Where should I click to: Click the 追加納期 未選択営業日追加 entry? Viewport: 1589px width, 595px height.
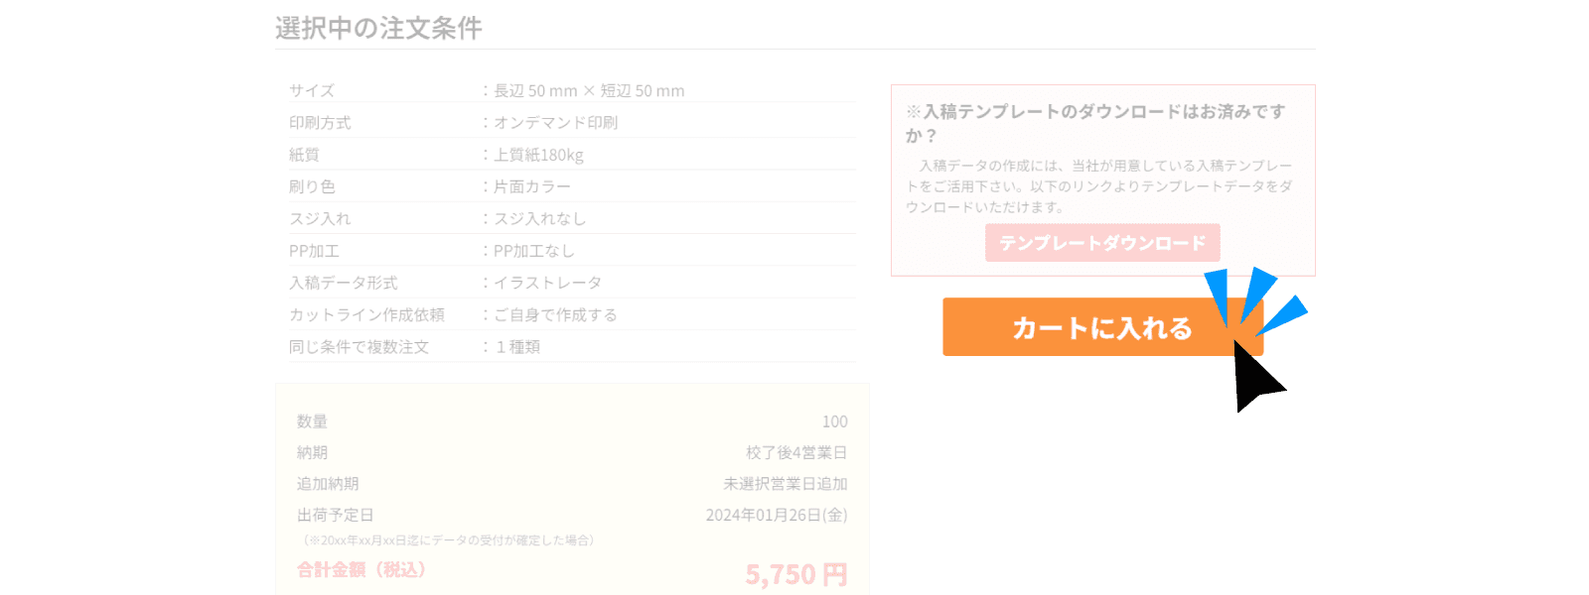[x=571, y=484]
